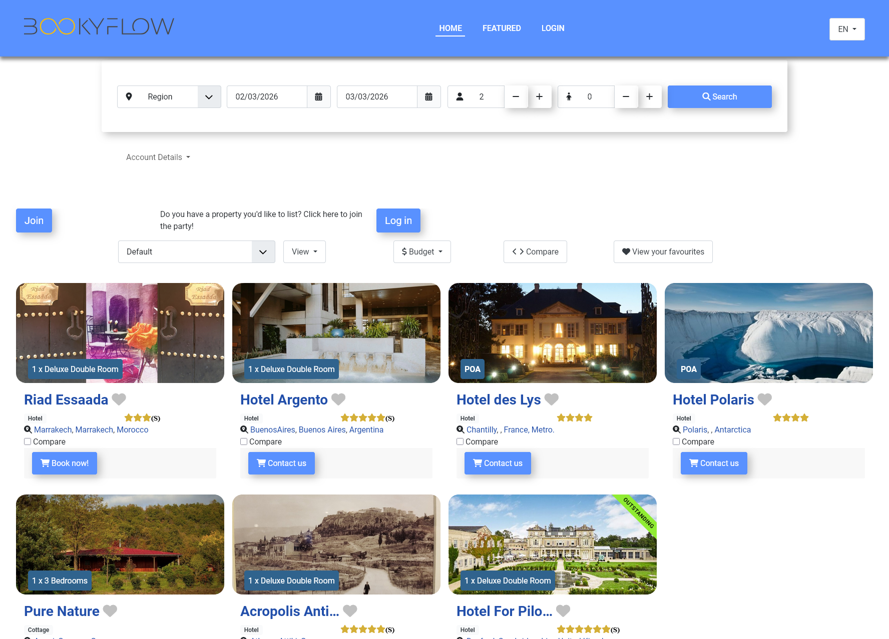The height and width of the screenshot is (639, 889).
Task: Check the Compare box under Hotel Argento
Action: click(244, 441)
